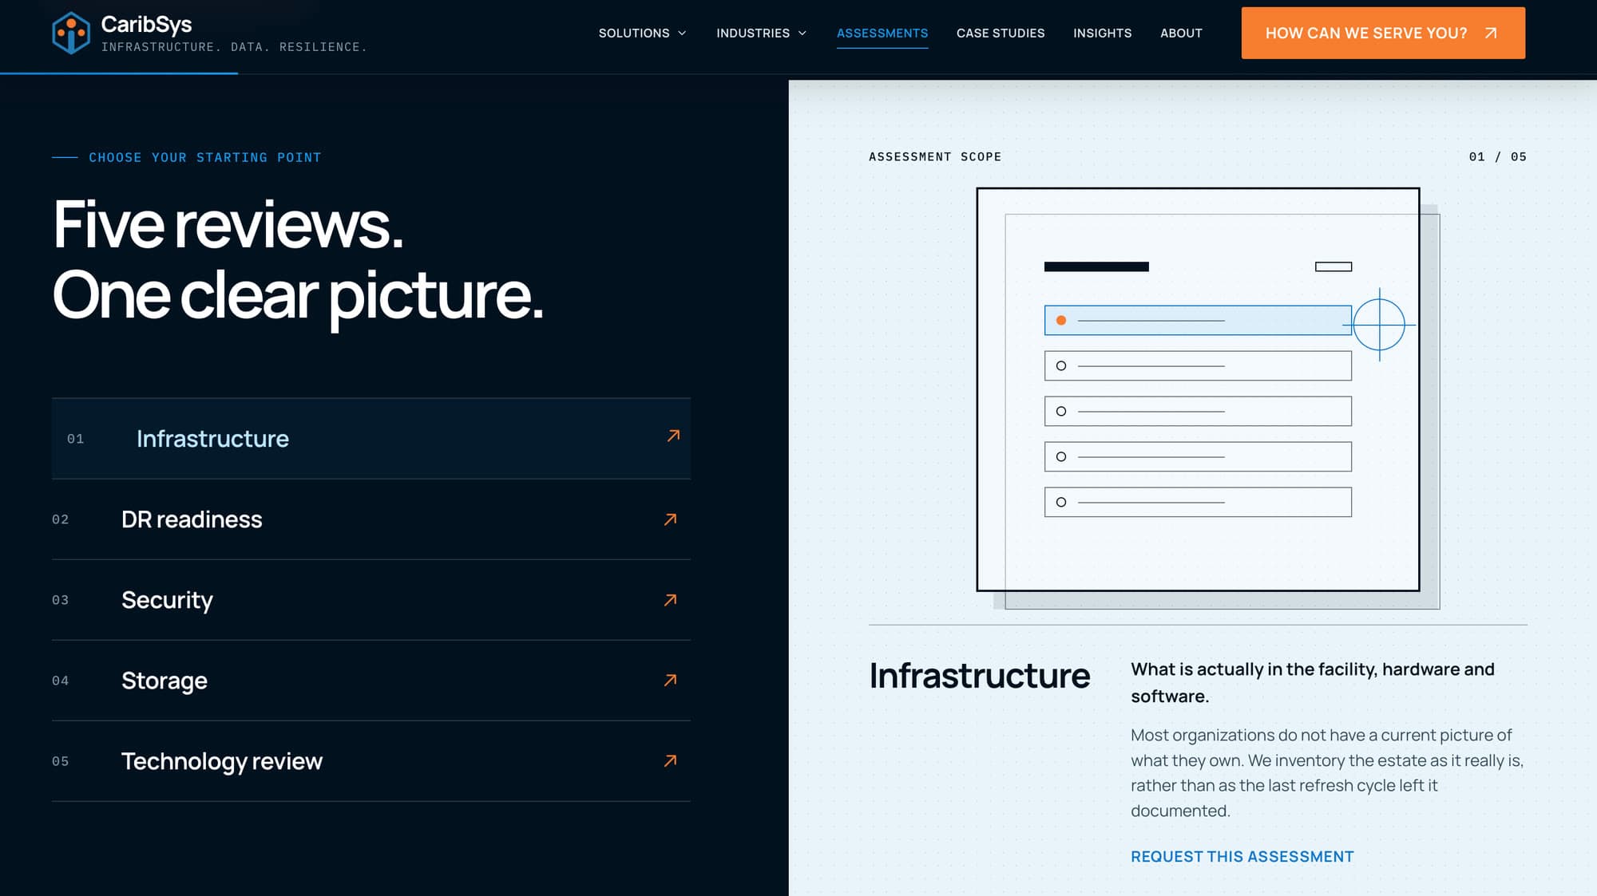Viewport: 1597px width, 896px height.
Task: Click the arrow icon on DR readiness row
Action: coord(671,519)
